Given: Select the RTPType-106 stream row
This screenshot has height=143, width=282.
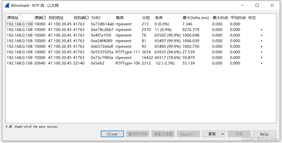Looking at the screenshot, I should (128, 63).
